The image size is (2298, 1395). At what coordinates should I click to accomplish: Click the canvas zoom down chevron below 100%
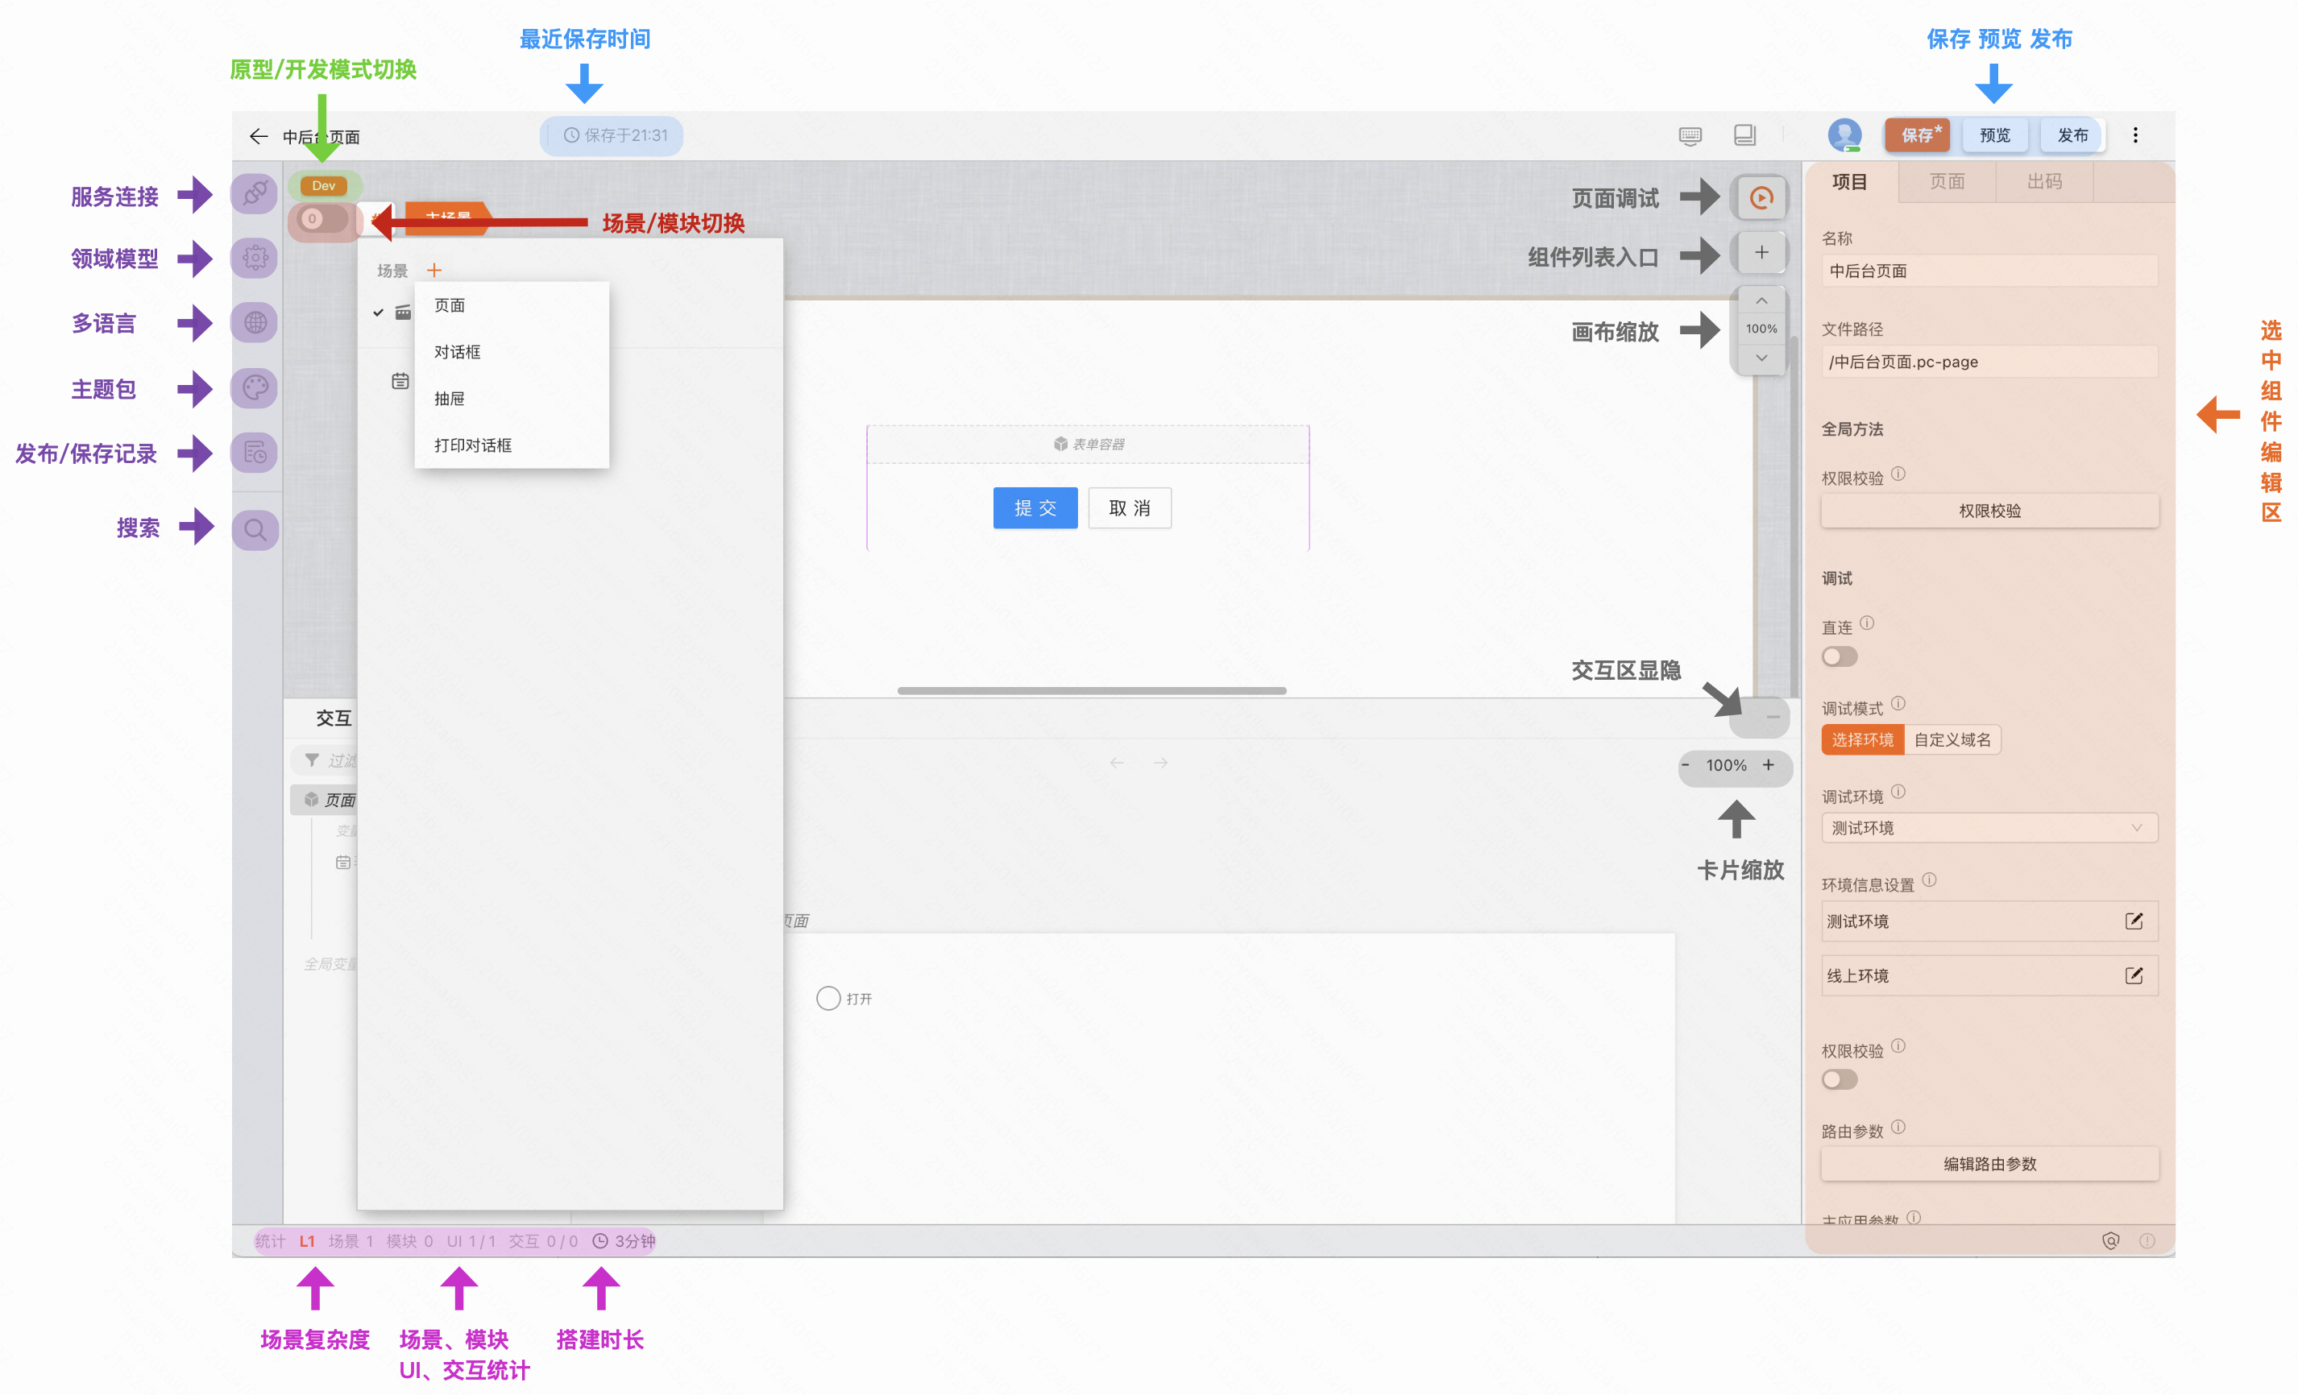point(1761,357)
